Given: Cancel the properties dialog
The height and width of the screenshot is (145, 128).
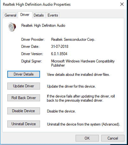Looking at the screenshot, I should pyautogui.click(x=113, y=138).
